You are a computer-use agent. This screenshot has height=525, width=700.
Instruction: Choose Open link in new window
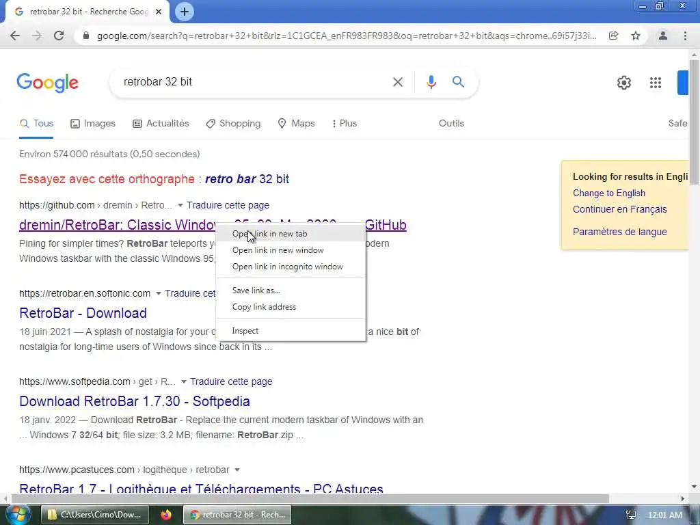tap(291, 250)
